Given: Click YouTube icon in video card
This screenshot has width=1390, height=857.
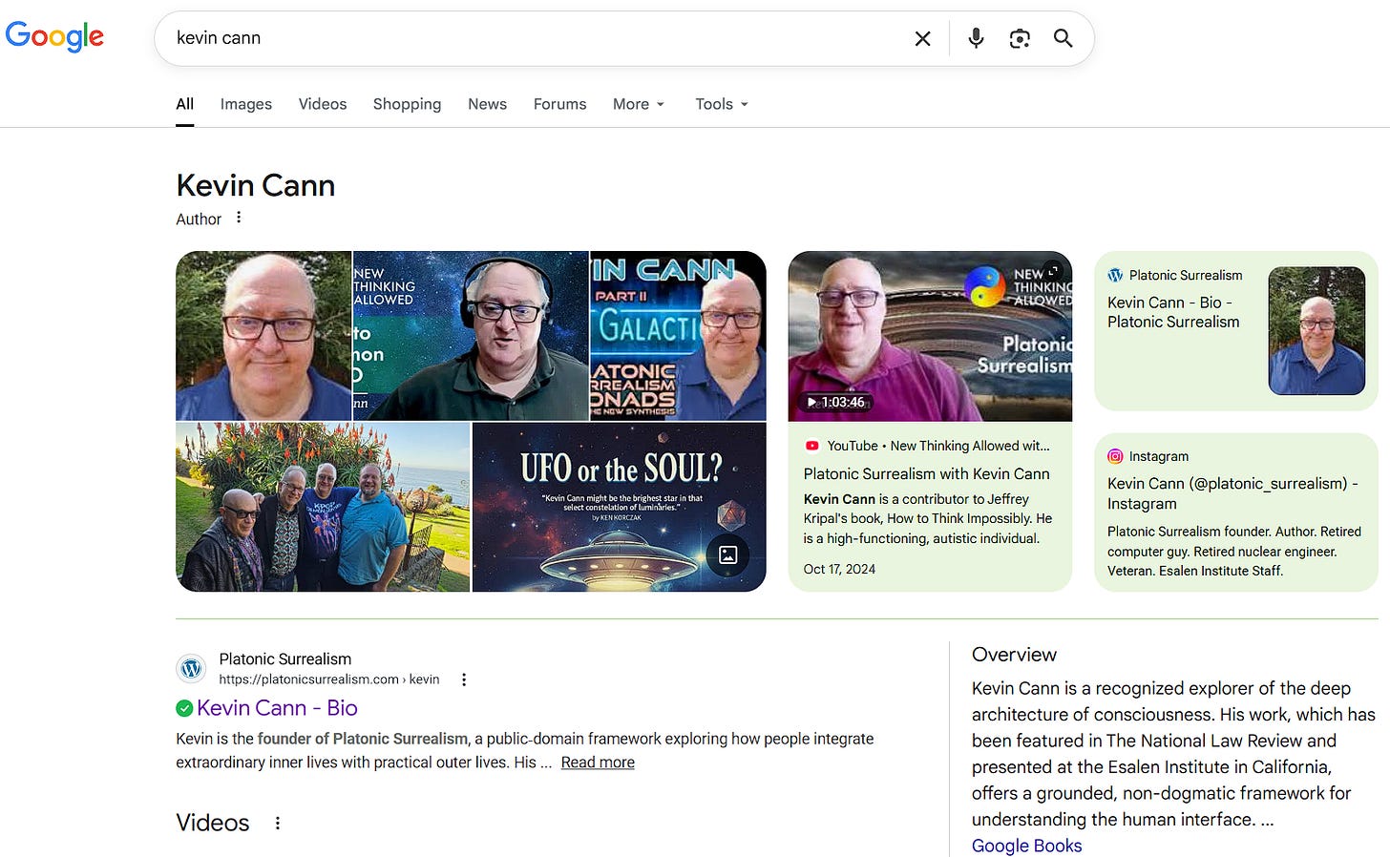Looking at the screenshot, I should click(812, 446).
